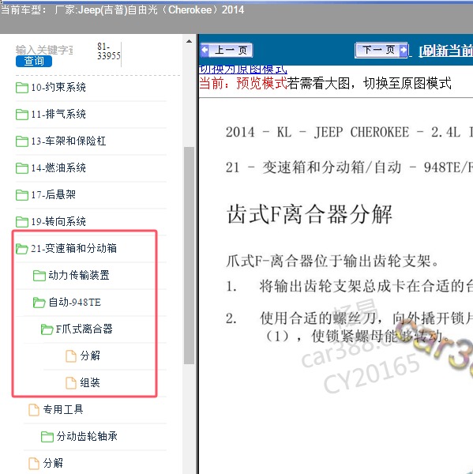Click document icon beside 组装
473x474 pixels.
point(71,382)
